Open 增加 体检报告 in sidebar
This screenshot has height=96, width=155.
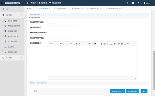(12, 21)
